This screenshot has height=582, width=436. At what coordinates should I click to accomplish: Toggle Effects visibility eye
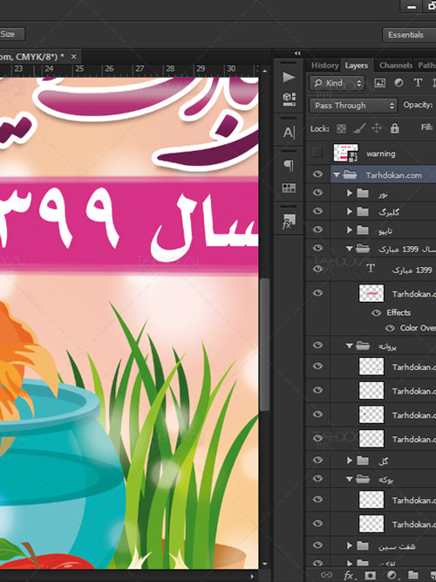(x=376, y=313)
